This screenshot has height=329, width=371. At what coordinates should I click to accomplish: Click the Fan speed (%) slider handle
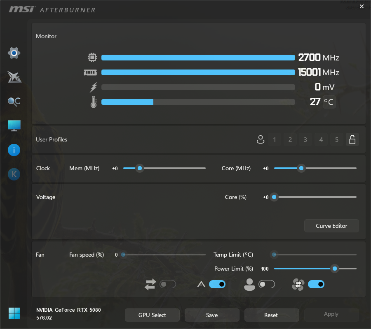(123, 255)
